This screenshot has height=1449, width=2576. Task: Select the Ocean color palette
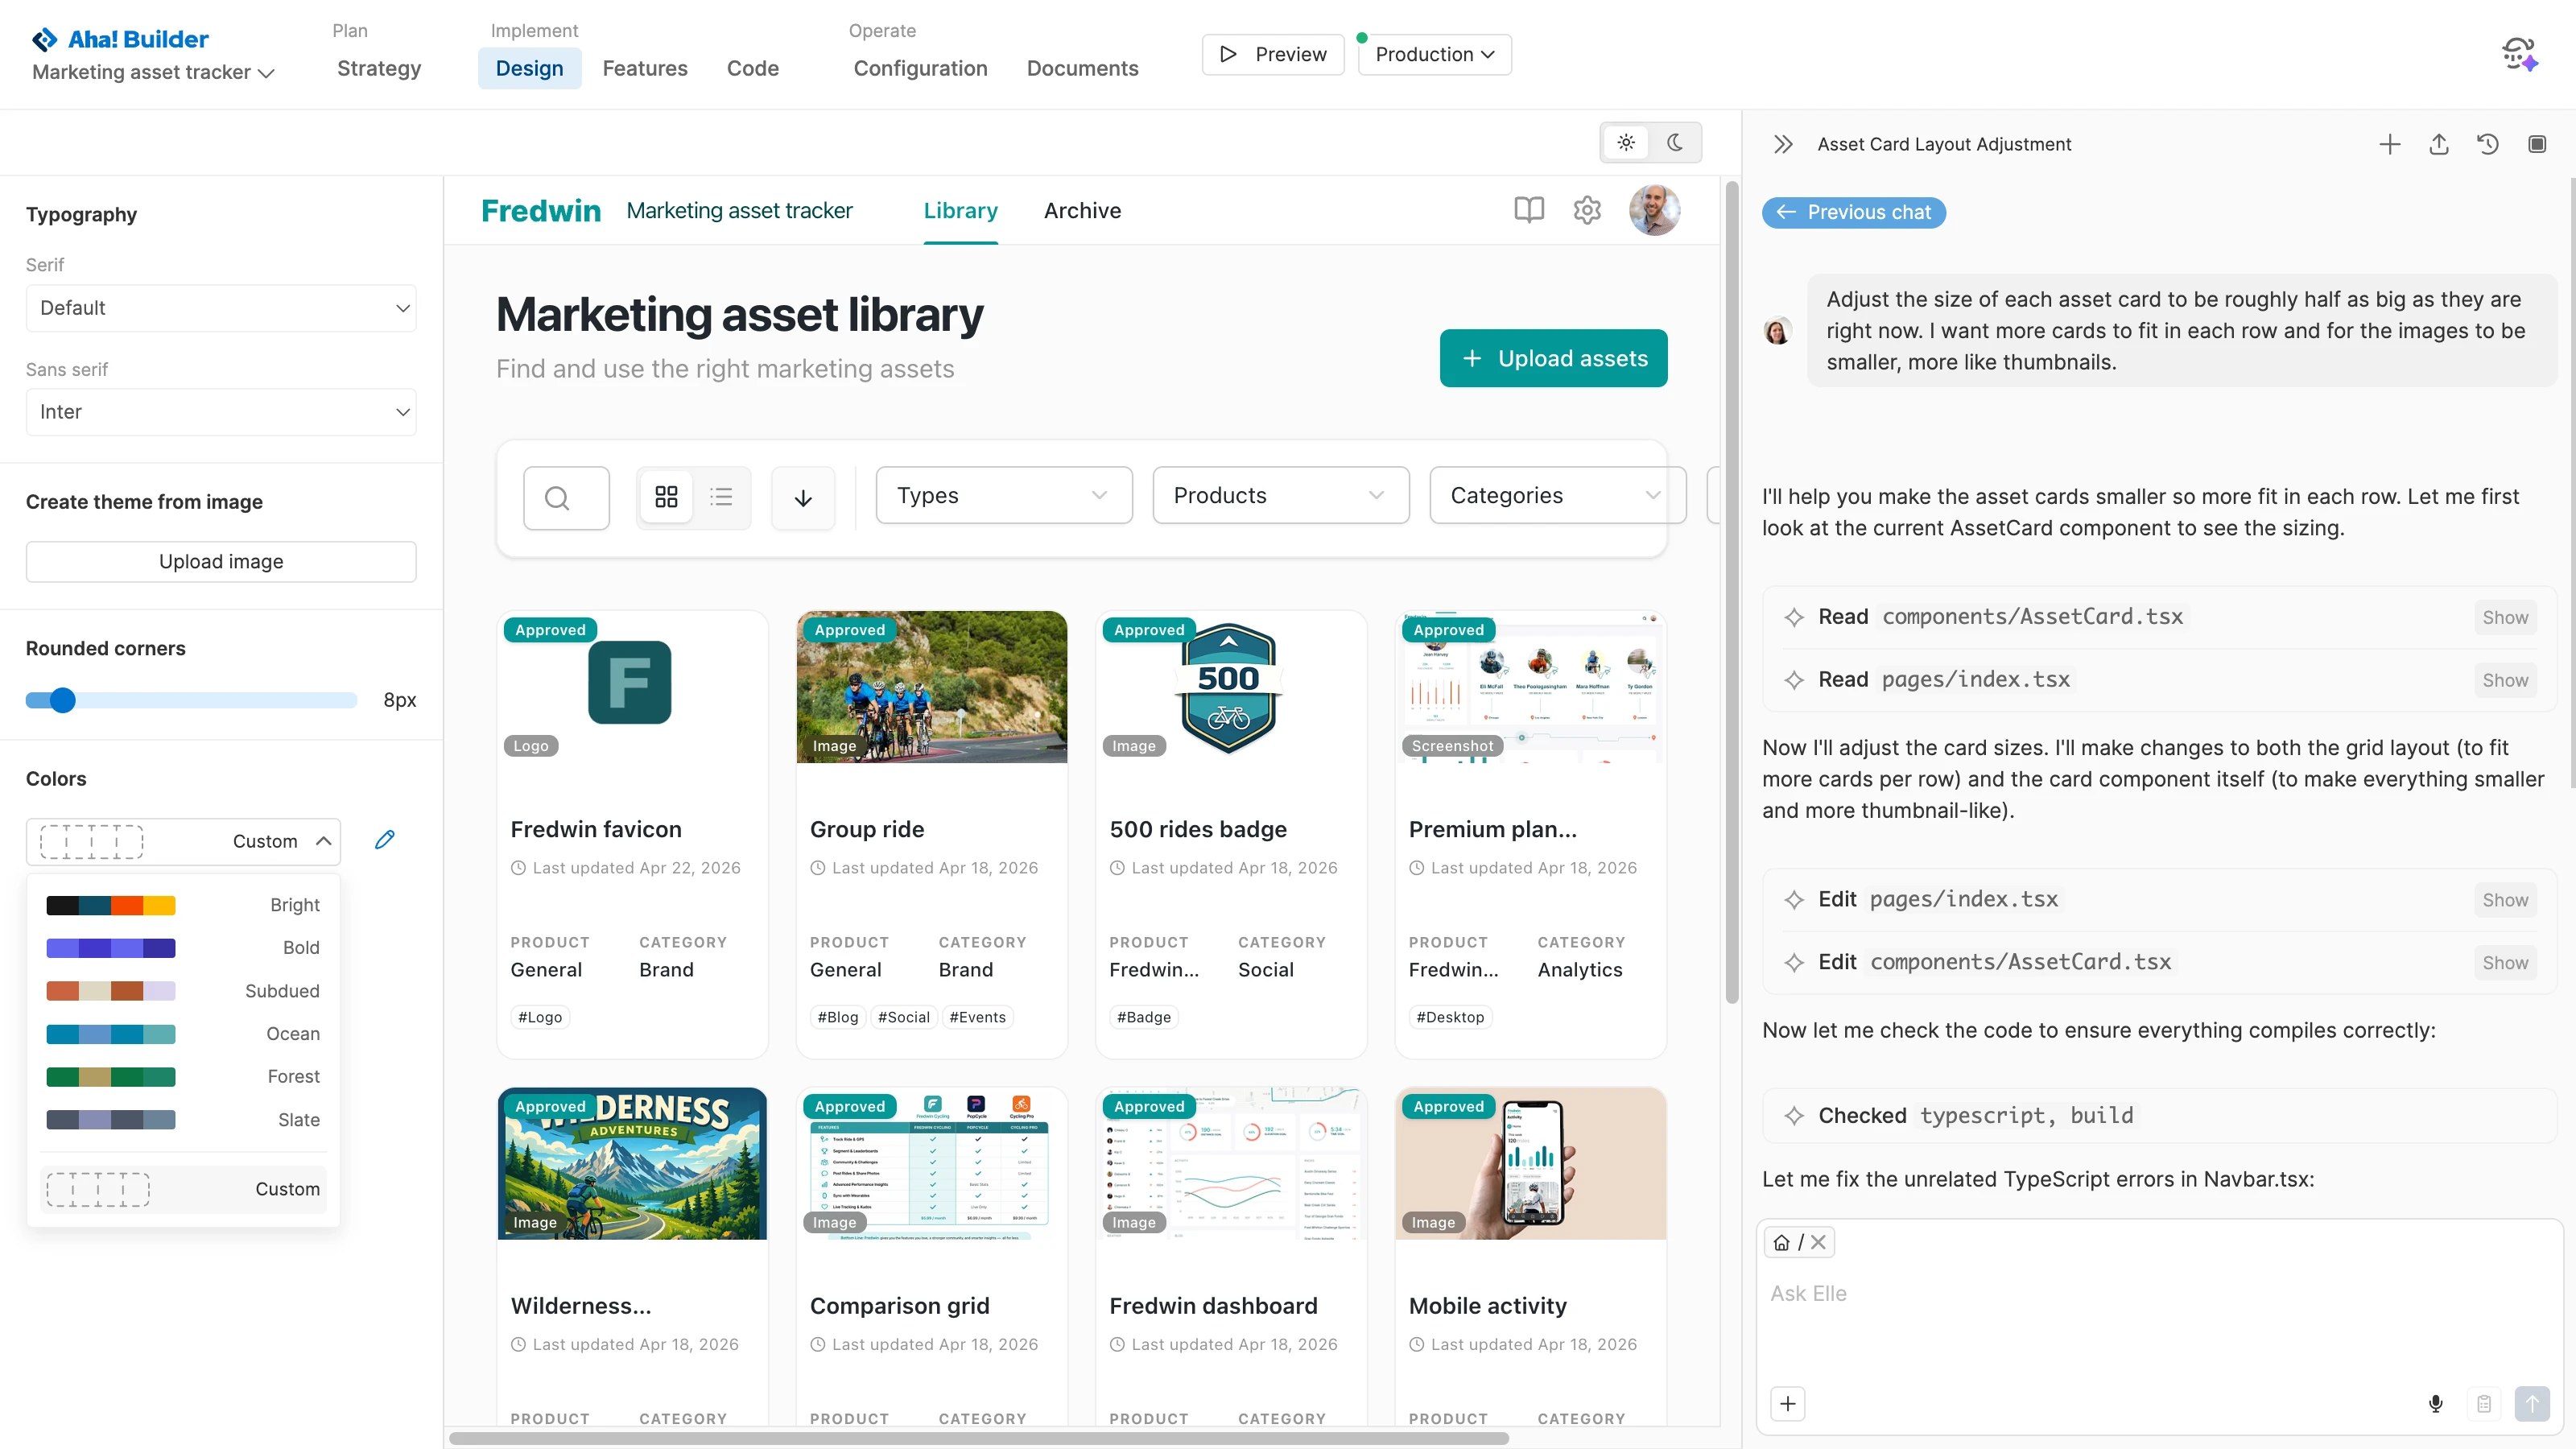point(183,1033)
